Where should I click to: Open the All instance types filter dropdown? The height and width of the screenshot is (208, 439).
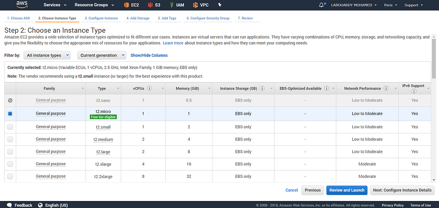[47, 56]
